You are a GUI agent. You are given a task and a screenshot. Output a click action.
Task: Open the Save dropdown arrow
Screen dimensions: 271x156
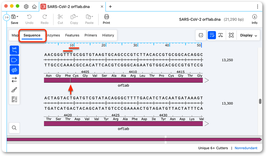[17, 17]
